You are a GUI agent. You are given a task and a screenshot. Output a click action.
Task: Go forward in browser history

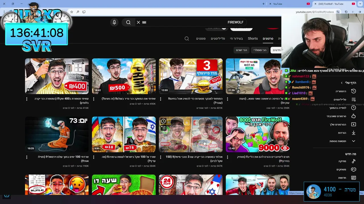click(x=353, y=12)
